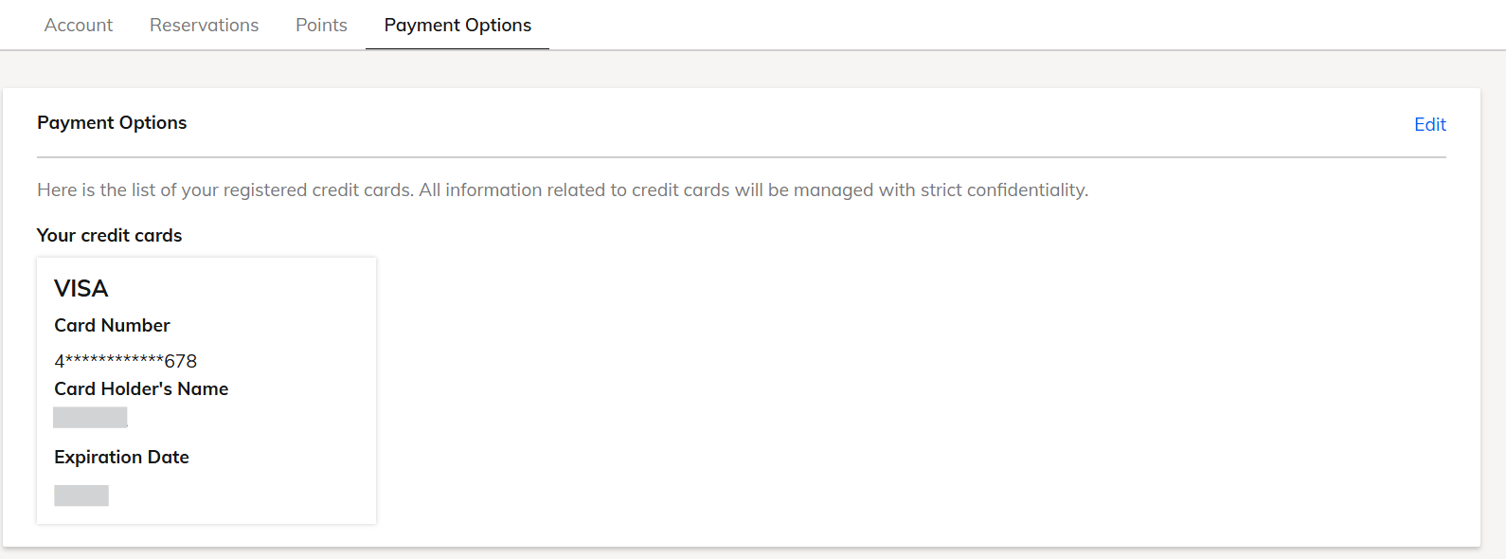Click the Card Number label

pos(112,325)
